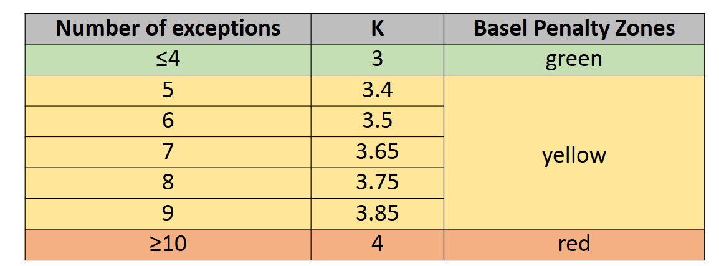Select the K value 3.75 cell
This screenshot has height=266, width=719.
[378, 183]
